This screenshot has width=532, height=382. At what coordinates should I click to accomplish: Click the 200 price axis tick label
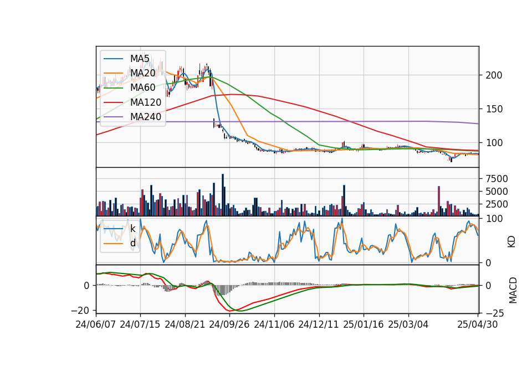tap(494, 75)
